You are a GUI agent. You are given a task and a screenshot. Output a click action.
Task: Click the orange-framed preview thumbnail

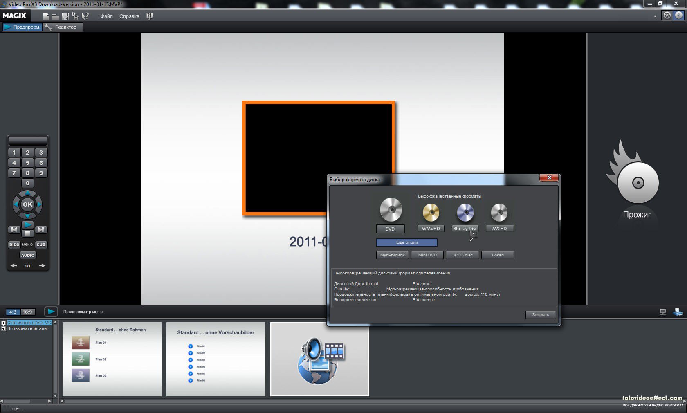pos(319,158)
